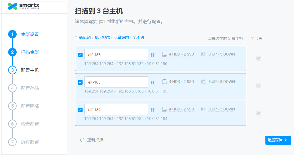This screenshot has width=295, height=155.
Task: Open 8 UP · 3 DOWN details for elf-184
Action: [x=222, y=109]
